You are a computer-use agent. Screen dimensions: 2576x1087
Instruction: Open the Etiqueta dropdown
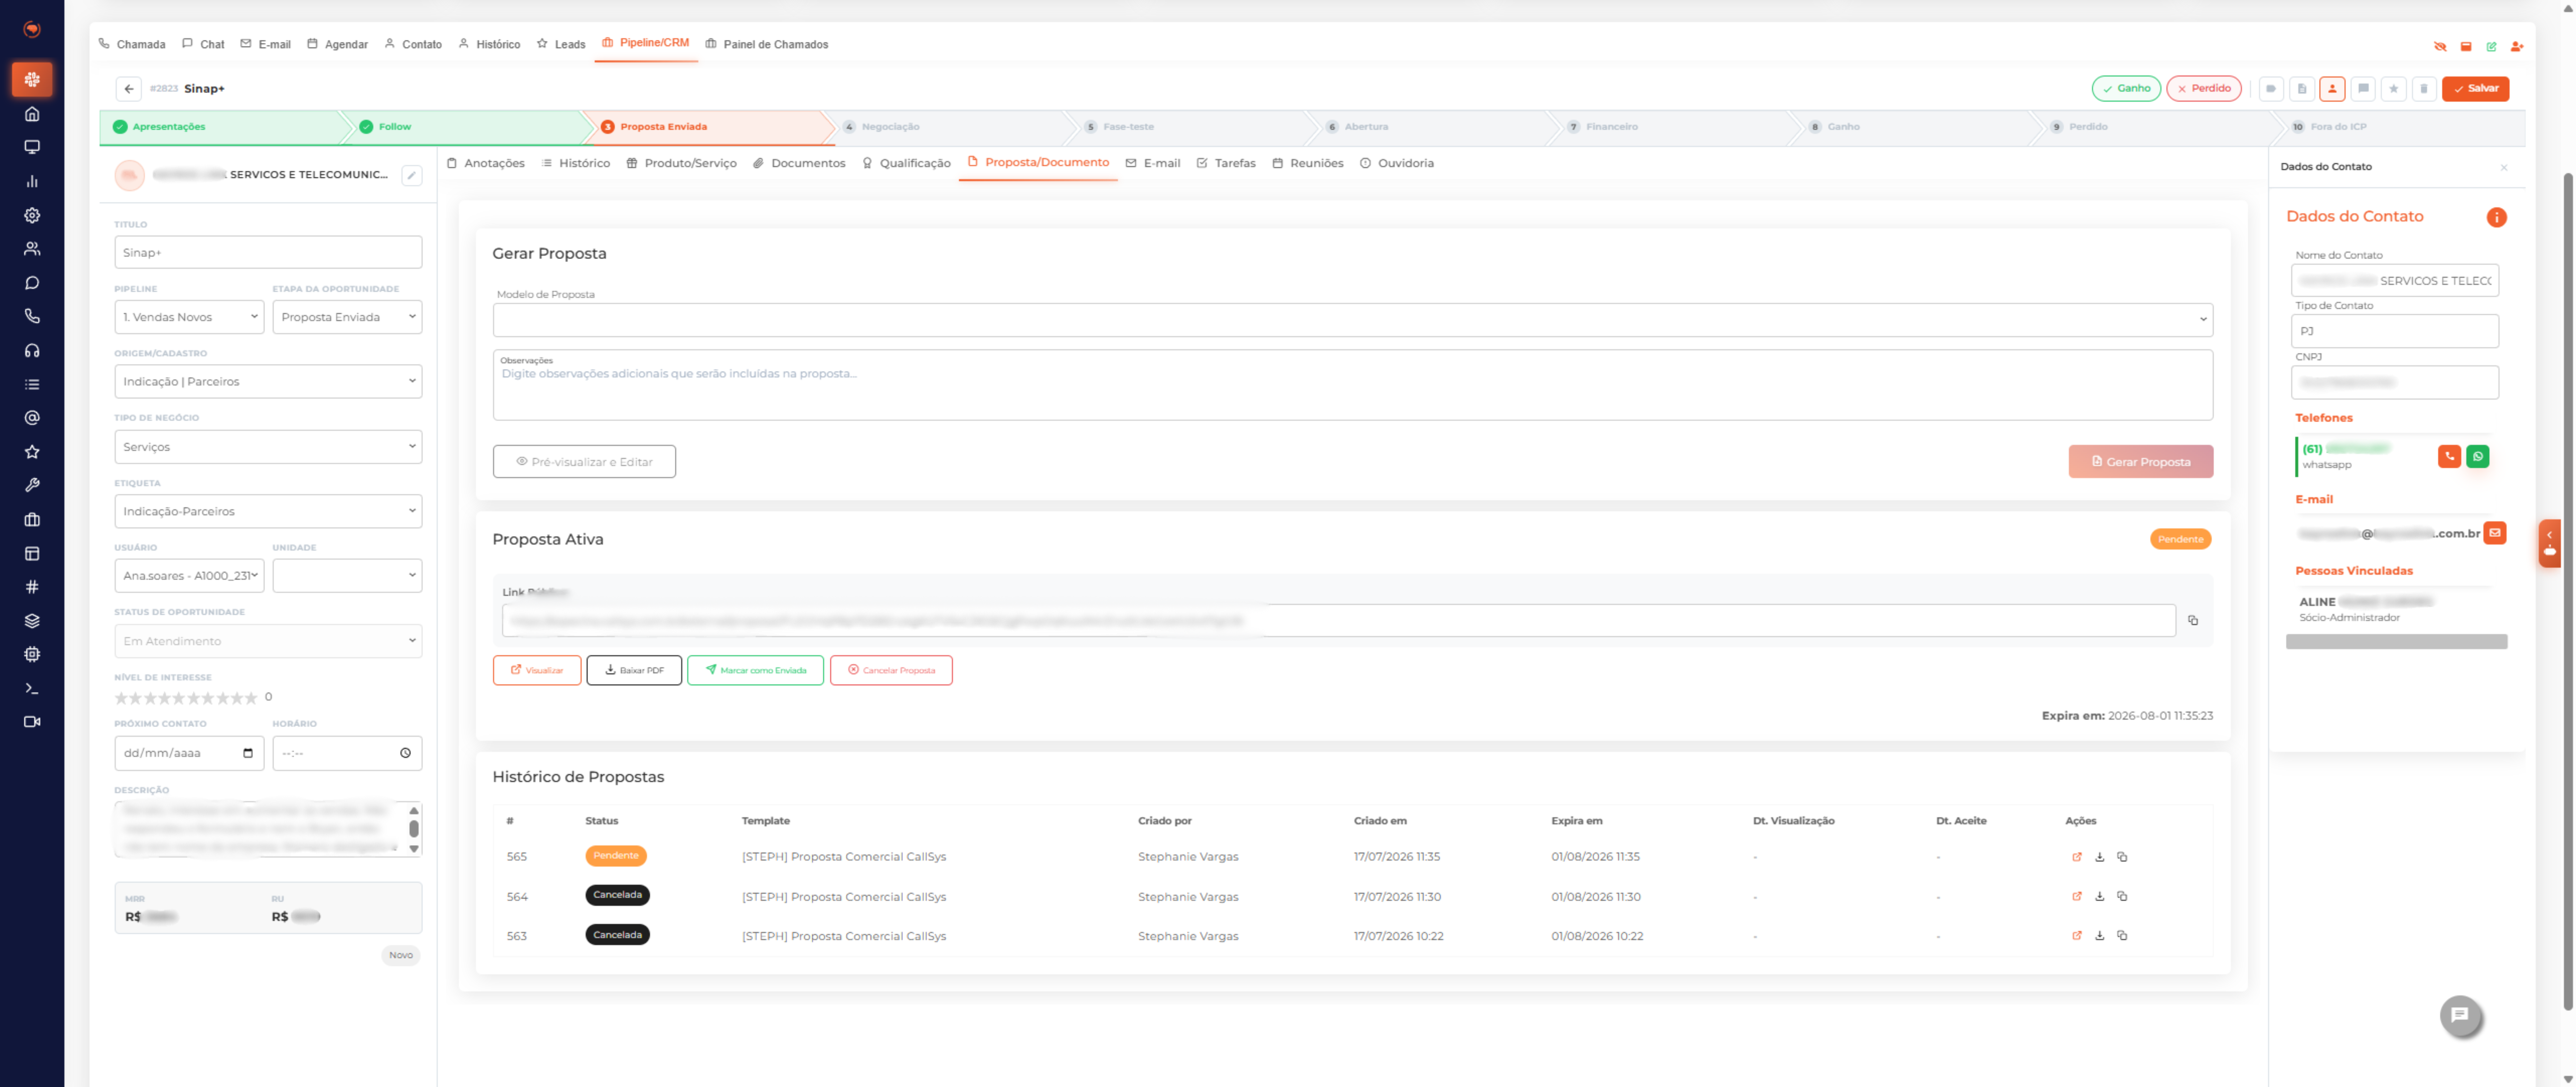pyautogui.click(x=268, y=511)
